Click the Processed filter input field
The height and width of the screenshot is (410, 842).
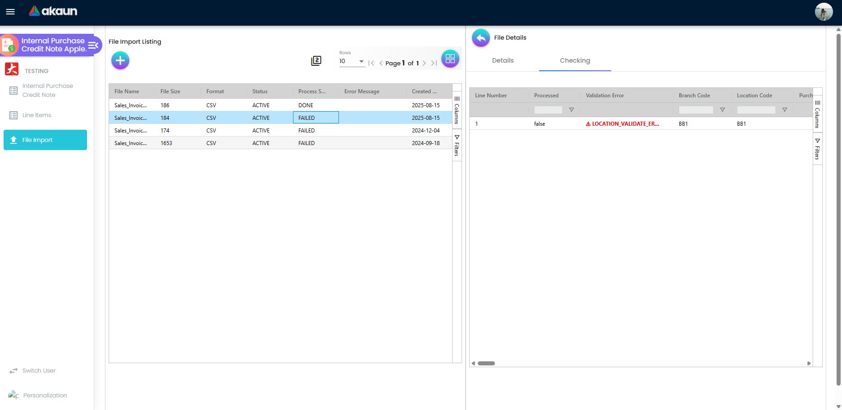click(x=548, y=110)
